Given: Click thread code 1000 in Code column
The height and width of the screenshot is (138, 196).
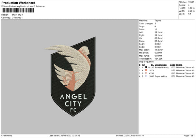Looking at the screenshot, I should (173, 67).
